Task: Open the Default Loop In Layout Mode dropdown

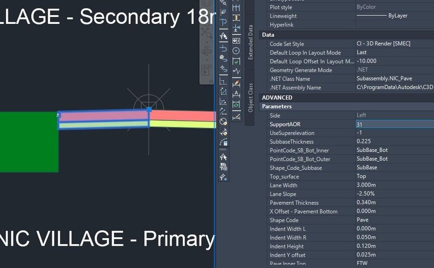Action: 395,52
